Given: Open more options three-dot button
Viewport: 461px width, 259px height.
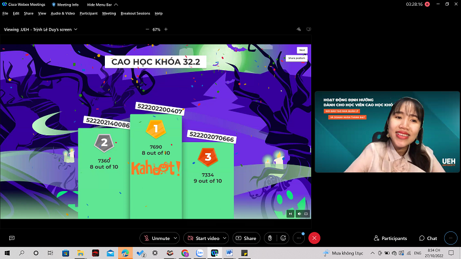Looking at the screenshot, I should tap(298, 238).
